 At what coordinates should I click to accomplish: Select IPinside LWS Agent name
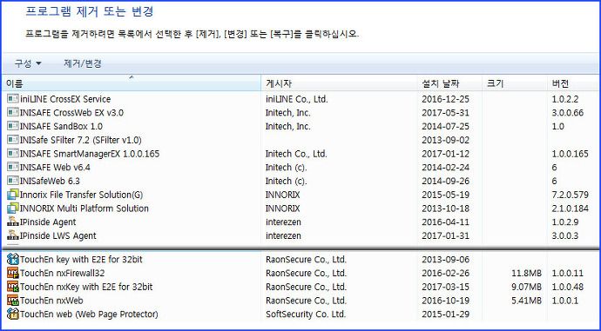58,235
